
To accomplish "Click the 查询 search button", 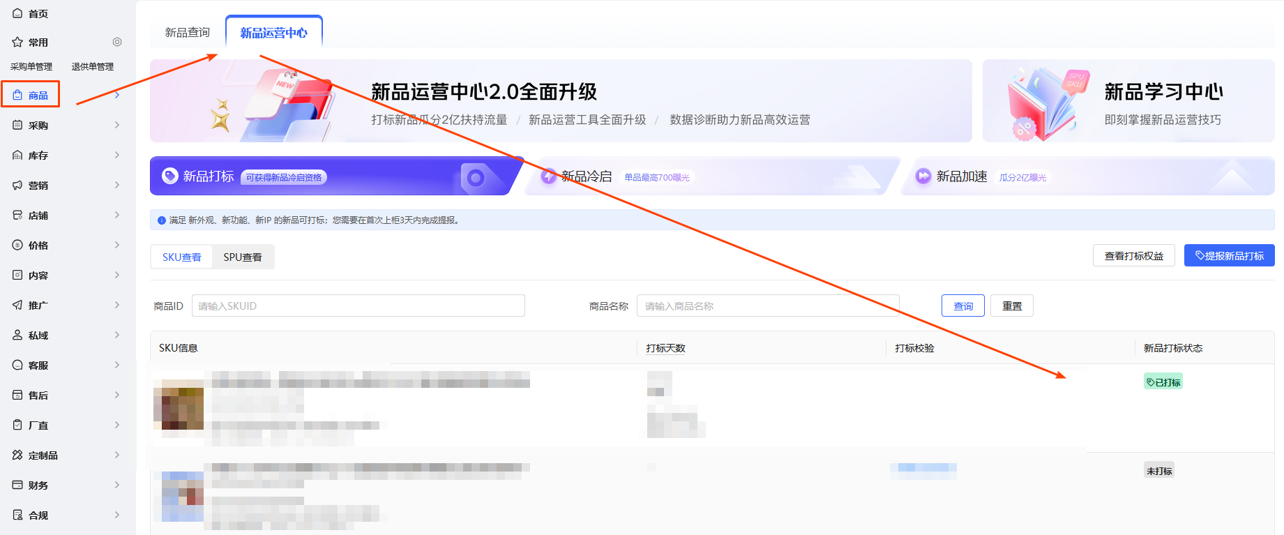I will (962, 306).
